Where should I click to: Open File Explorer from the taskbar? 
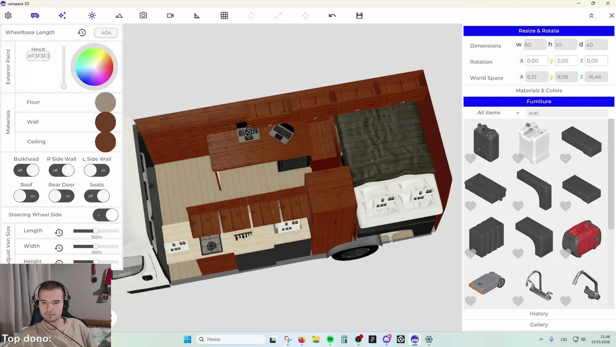(x=316, y=339)
